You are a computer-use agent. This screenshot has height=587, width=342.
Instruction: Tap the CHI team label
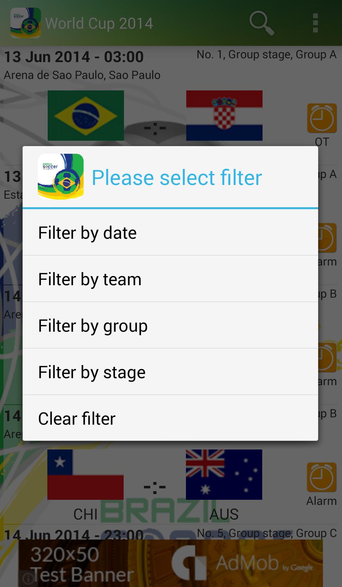(85, 514)
